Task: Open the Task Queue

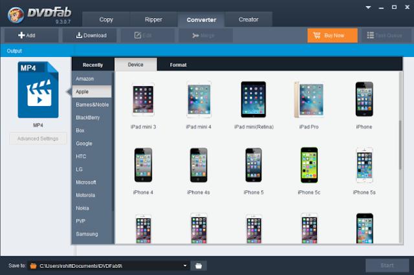Action: click(x=386, y=36)
